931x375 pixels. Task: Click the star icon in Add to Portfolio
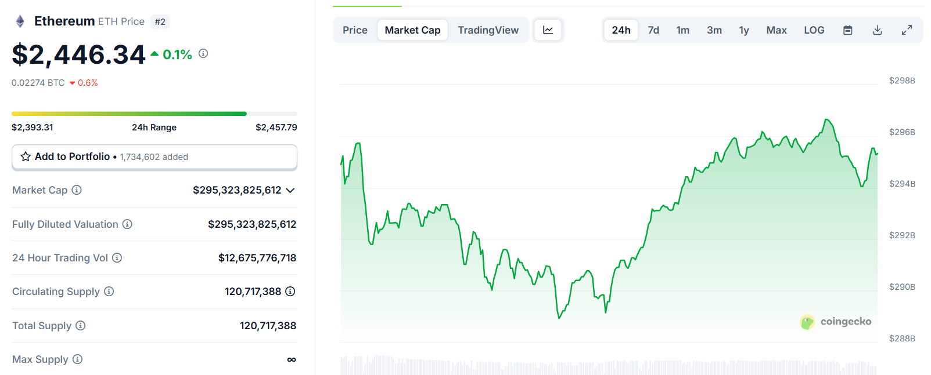tap(26, 156)
